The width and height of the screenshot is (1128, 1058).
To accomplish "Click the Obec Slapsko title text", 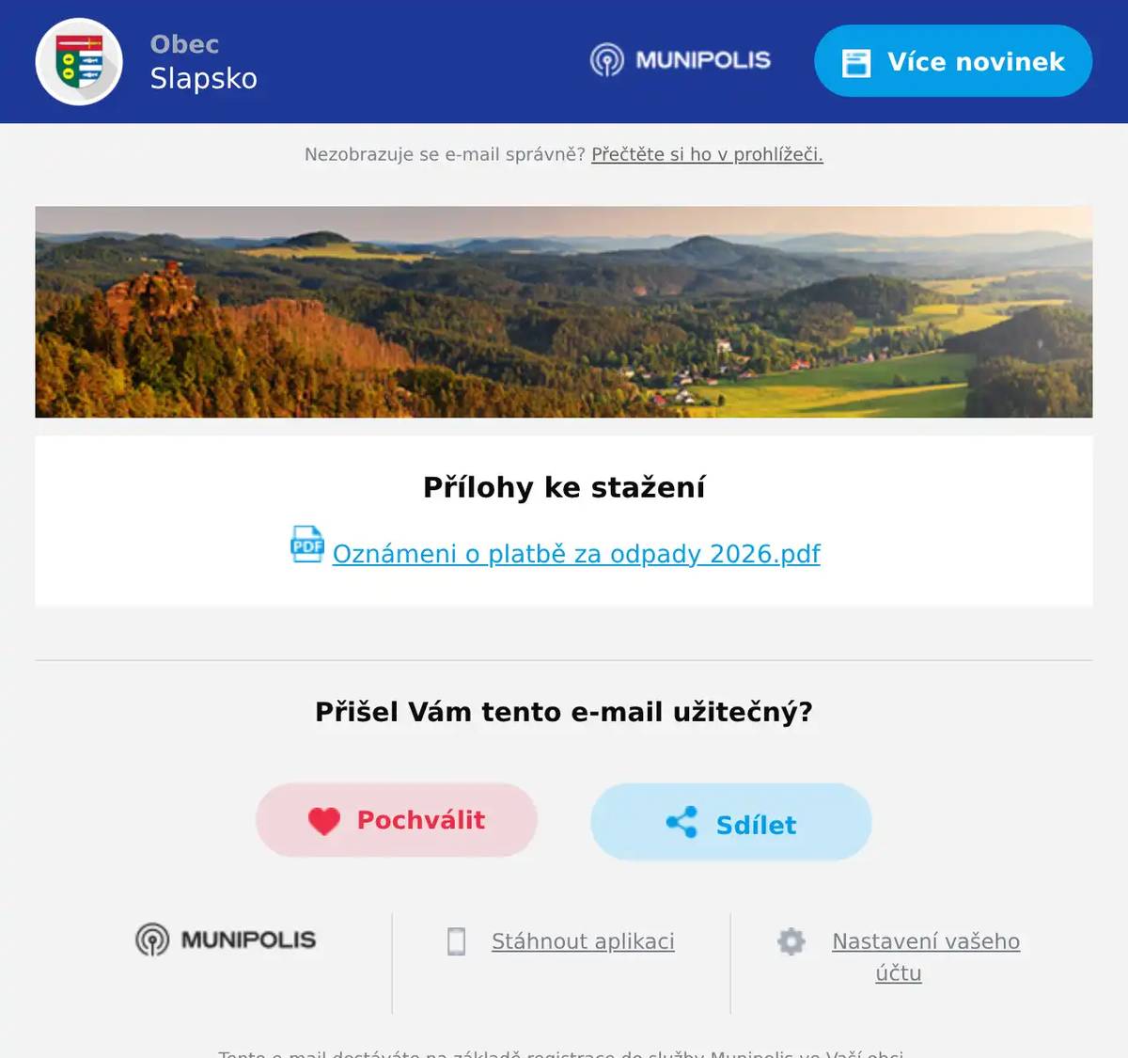I will (x=203, y=62).
